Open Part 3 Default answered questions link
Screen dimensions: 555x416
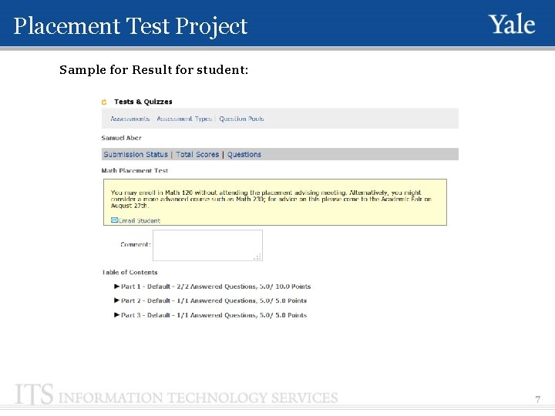tap(214, 315)
